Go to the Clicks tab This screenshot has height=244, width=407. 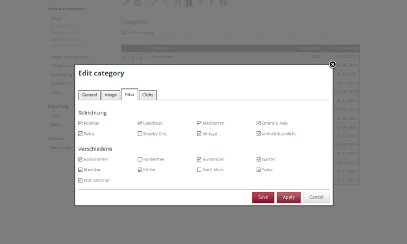(148, 95)
